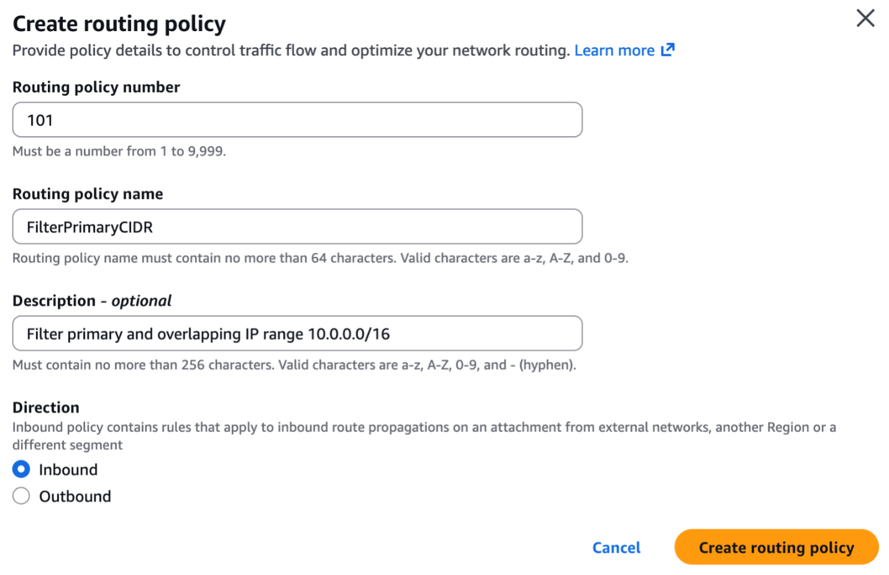Click the Routing policy number label
This screenshot has height=575, width=889.
click(96, 87)
